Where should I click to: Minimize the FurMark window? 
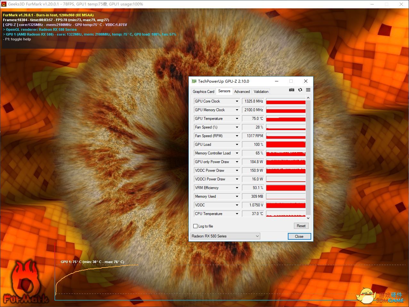(x=372, y=4)
